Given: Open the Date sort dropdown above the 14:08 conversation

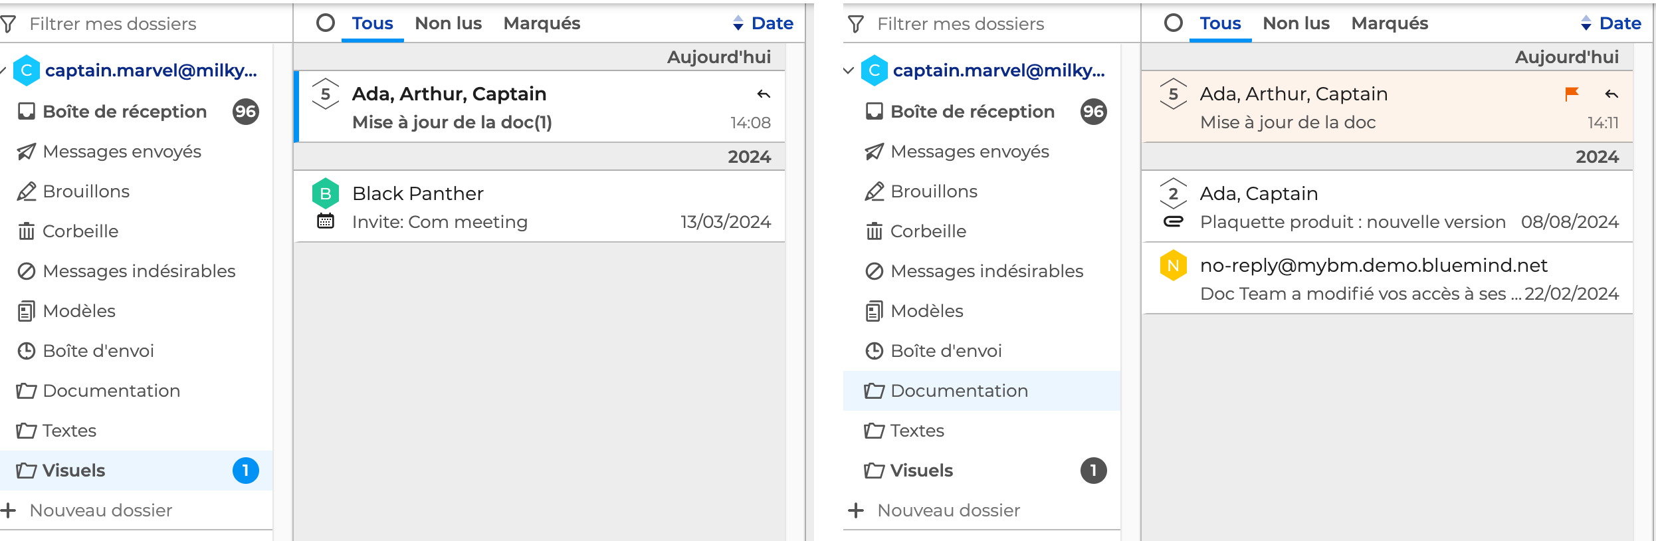Looking at the screenshot, I should pos(763,23).
